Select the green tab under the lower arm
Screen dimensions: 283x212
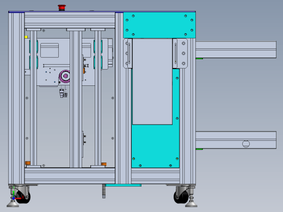click(x=199, y=149)
